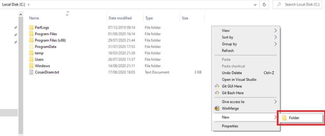Click the WinMerge icon in context menu
Viewport: 325px width, 136px height.
(217, 108)
